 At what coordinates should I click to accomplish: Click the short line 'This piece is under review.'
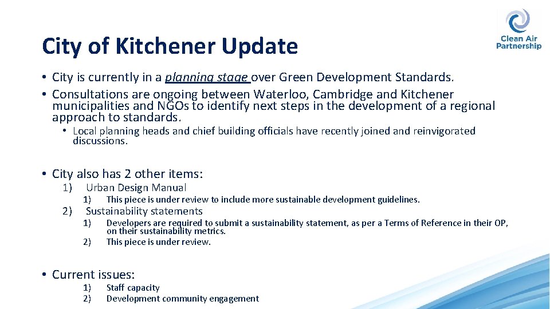[159, 242]
